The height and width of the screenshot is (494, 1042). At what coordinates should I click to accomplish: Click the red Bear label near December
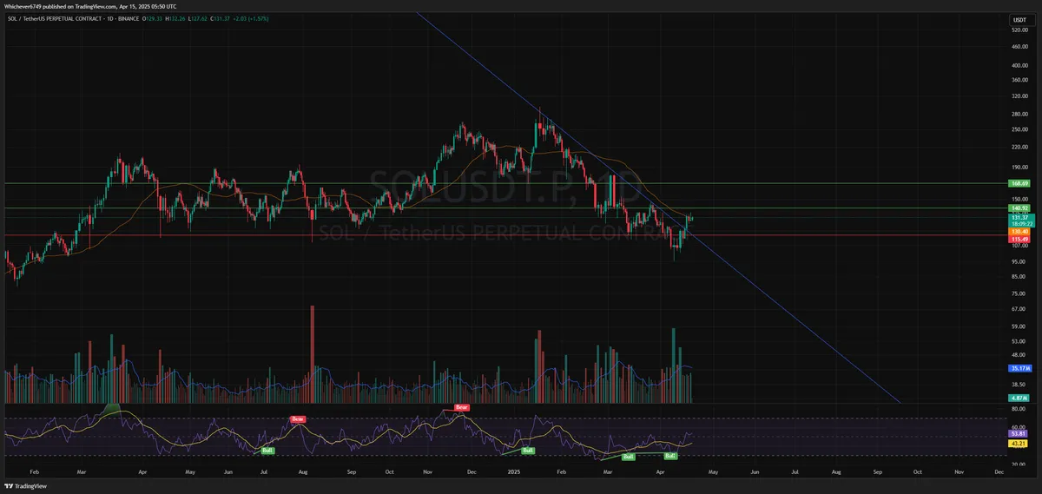462,407
